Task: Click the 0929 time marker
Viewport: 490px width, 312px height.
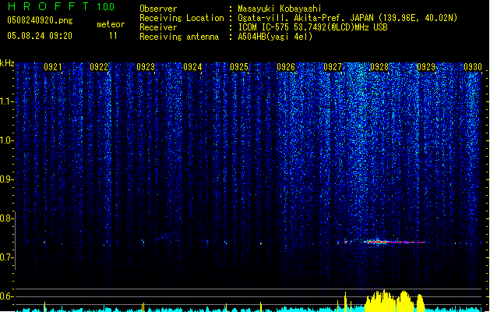Action: click(426, 67)
